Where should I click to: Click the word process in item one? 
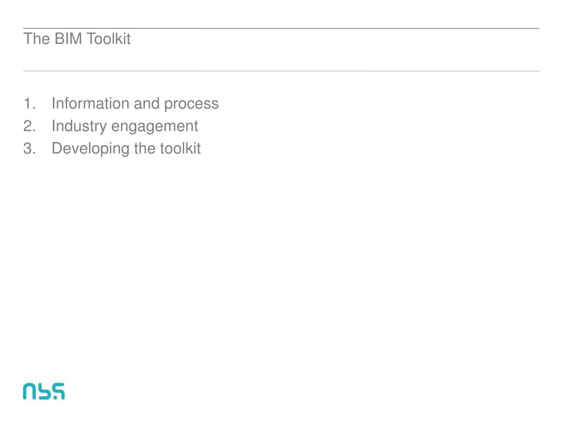191,104
